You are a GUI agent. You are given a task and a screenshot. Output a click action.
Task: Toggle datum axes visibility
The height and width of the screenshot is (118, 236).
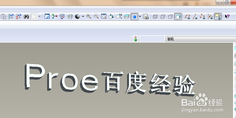[195, 16]
